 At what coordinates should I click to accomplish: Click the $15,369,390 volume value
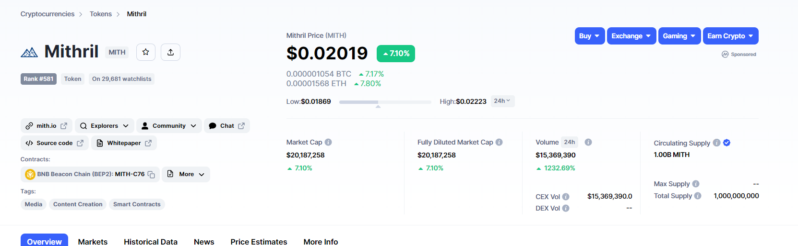point(556,155)
